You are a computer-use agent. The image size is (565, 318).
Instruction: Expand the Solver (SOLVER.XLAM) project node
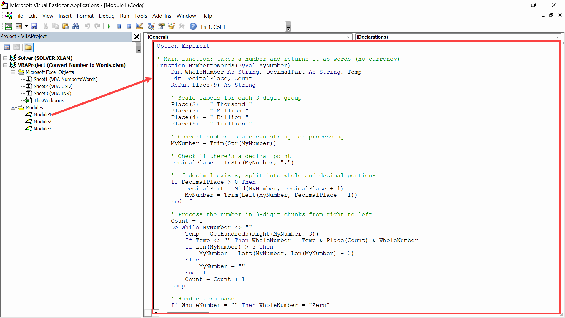click(5, 58)
